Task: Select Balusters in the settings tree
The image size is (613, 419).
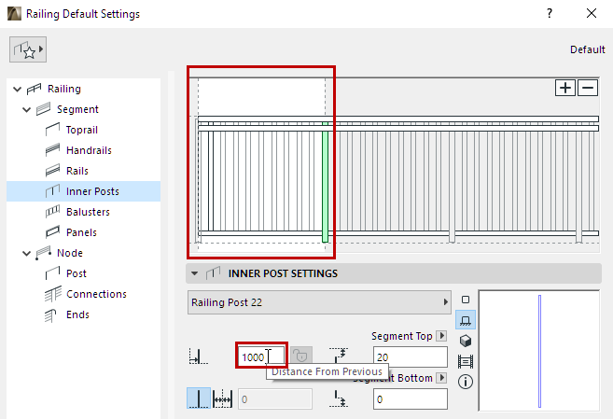Action: pyautogui.click(x=88, y=212)
